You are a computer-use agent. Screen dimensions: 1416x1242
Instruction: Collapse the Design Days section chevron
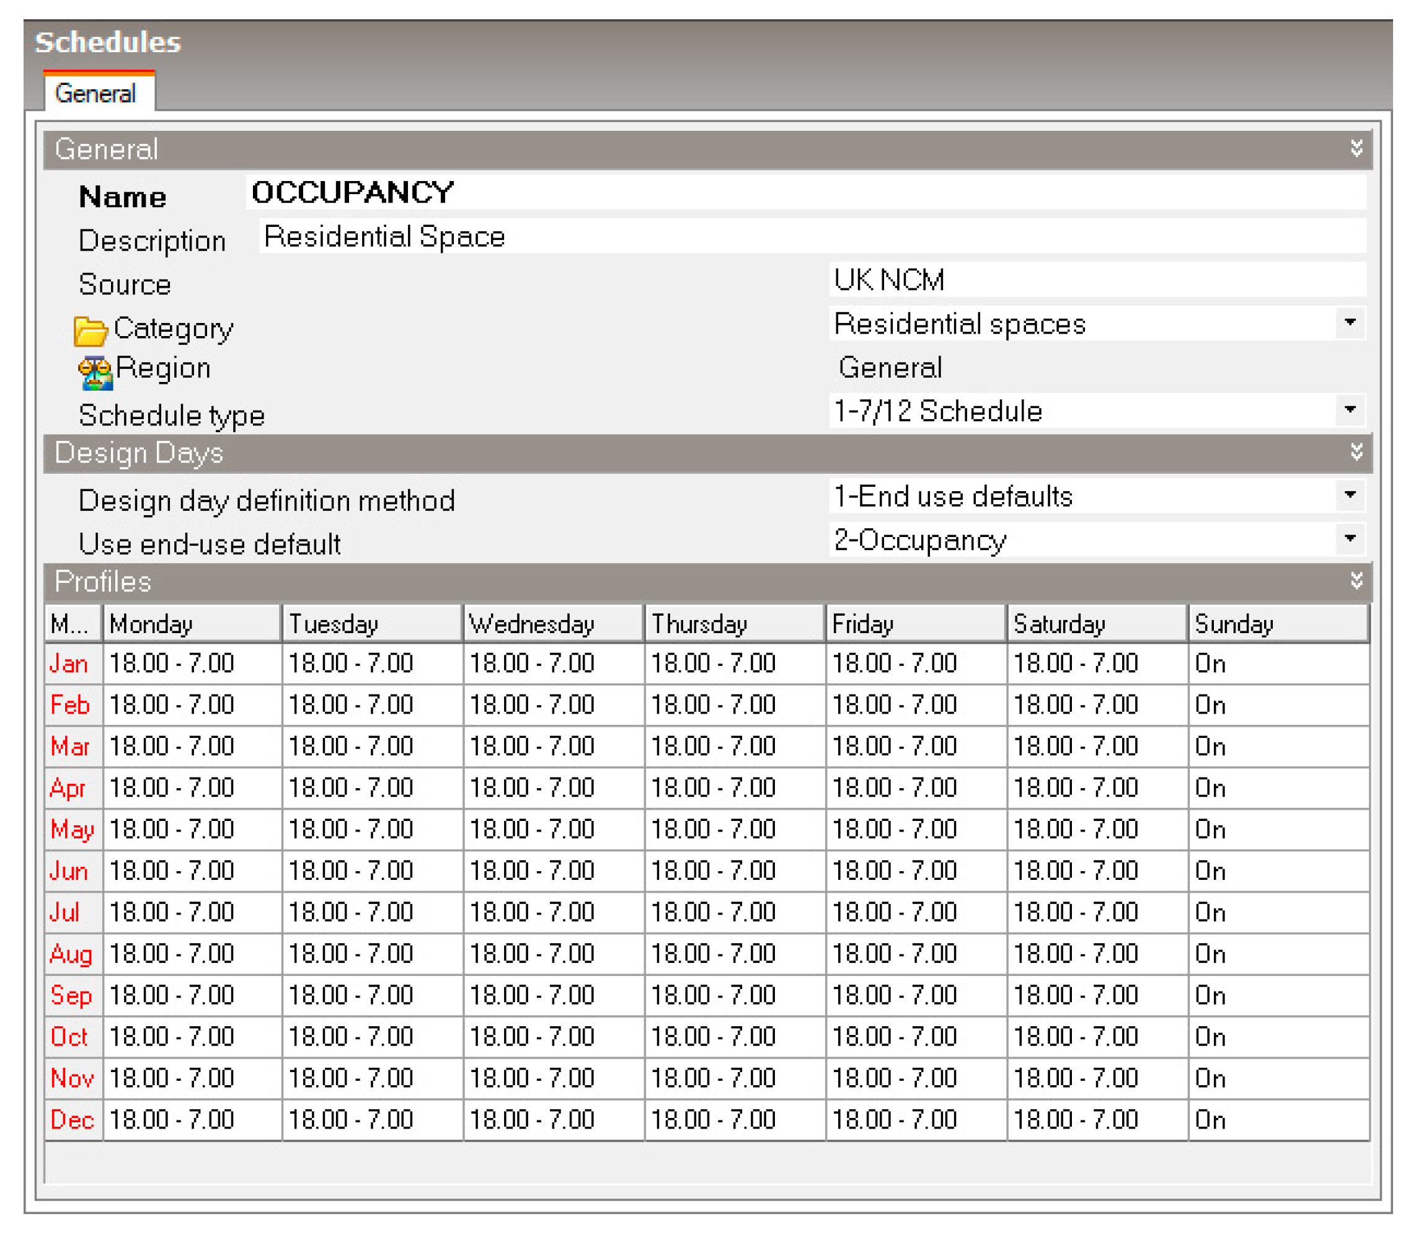tap(1356, 452)
